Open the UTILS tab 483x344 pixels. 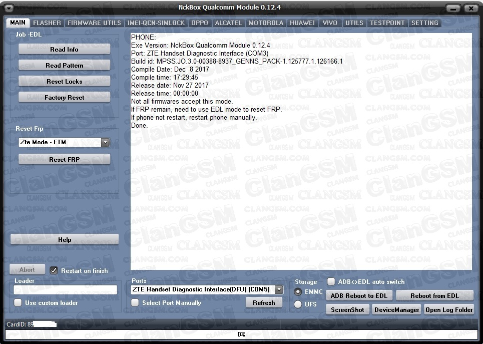point(354,23)
